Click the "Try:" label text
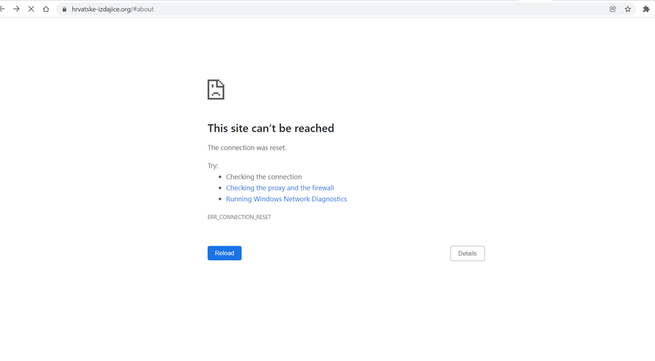The width and height of the screenshot is (655, 361). [x=213, y=165]
